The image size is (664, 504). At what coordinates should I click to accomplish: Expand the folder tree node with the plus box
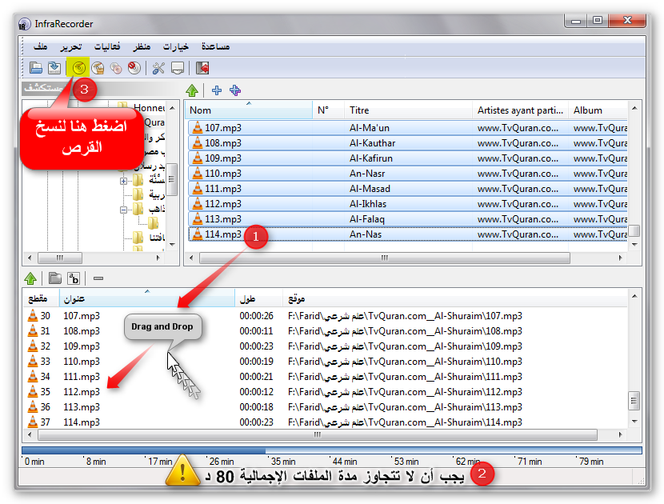click(123, 182)
